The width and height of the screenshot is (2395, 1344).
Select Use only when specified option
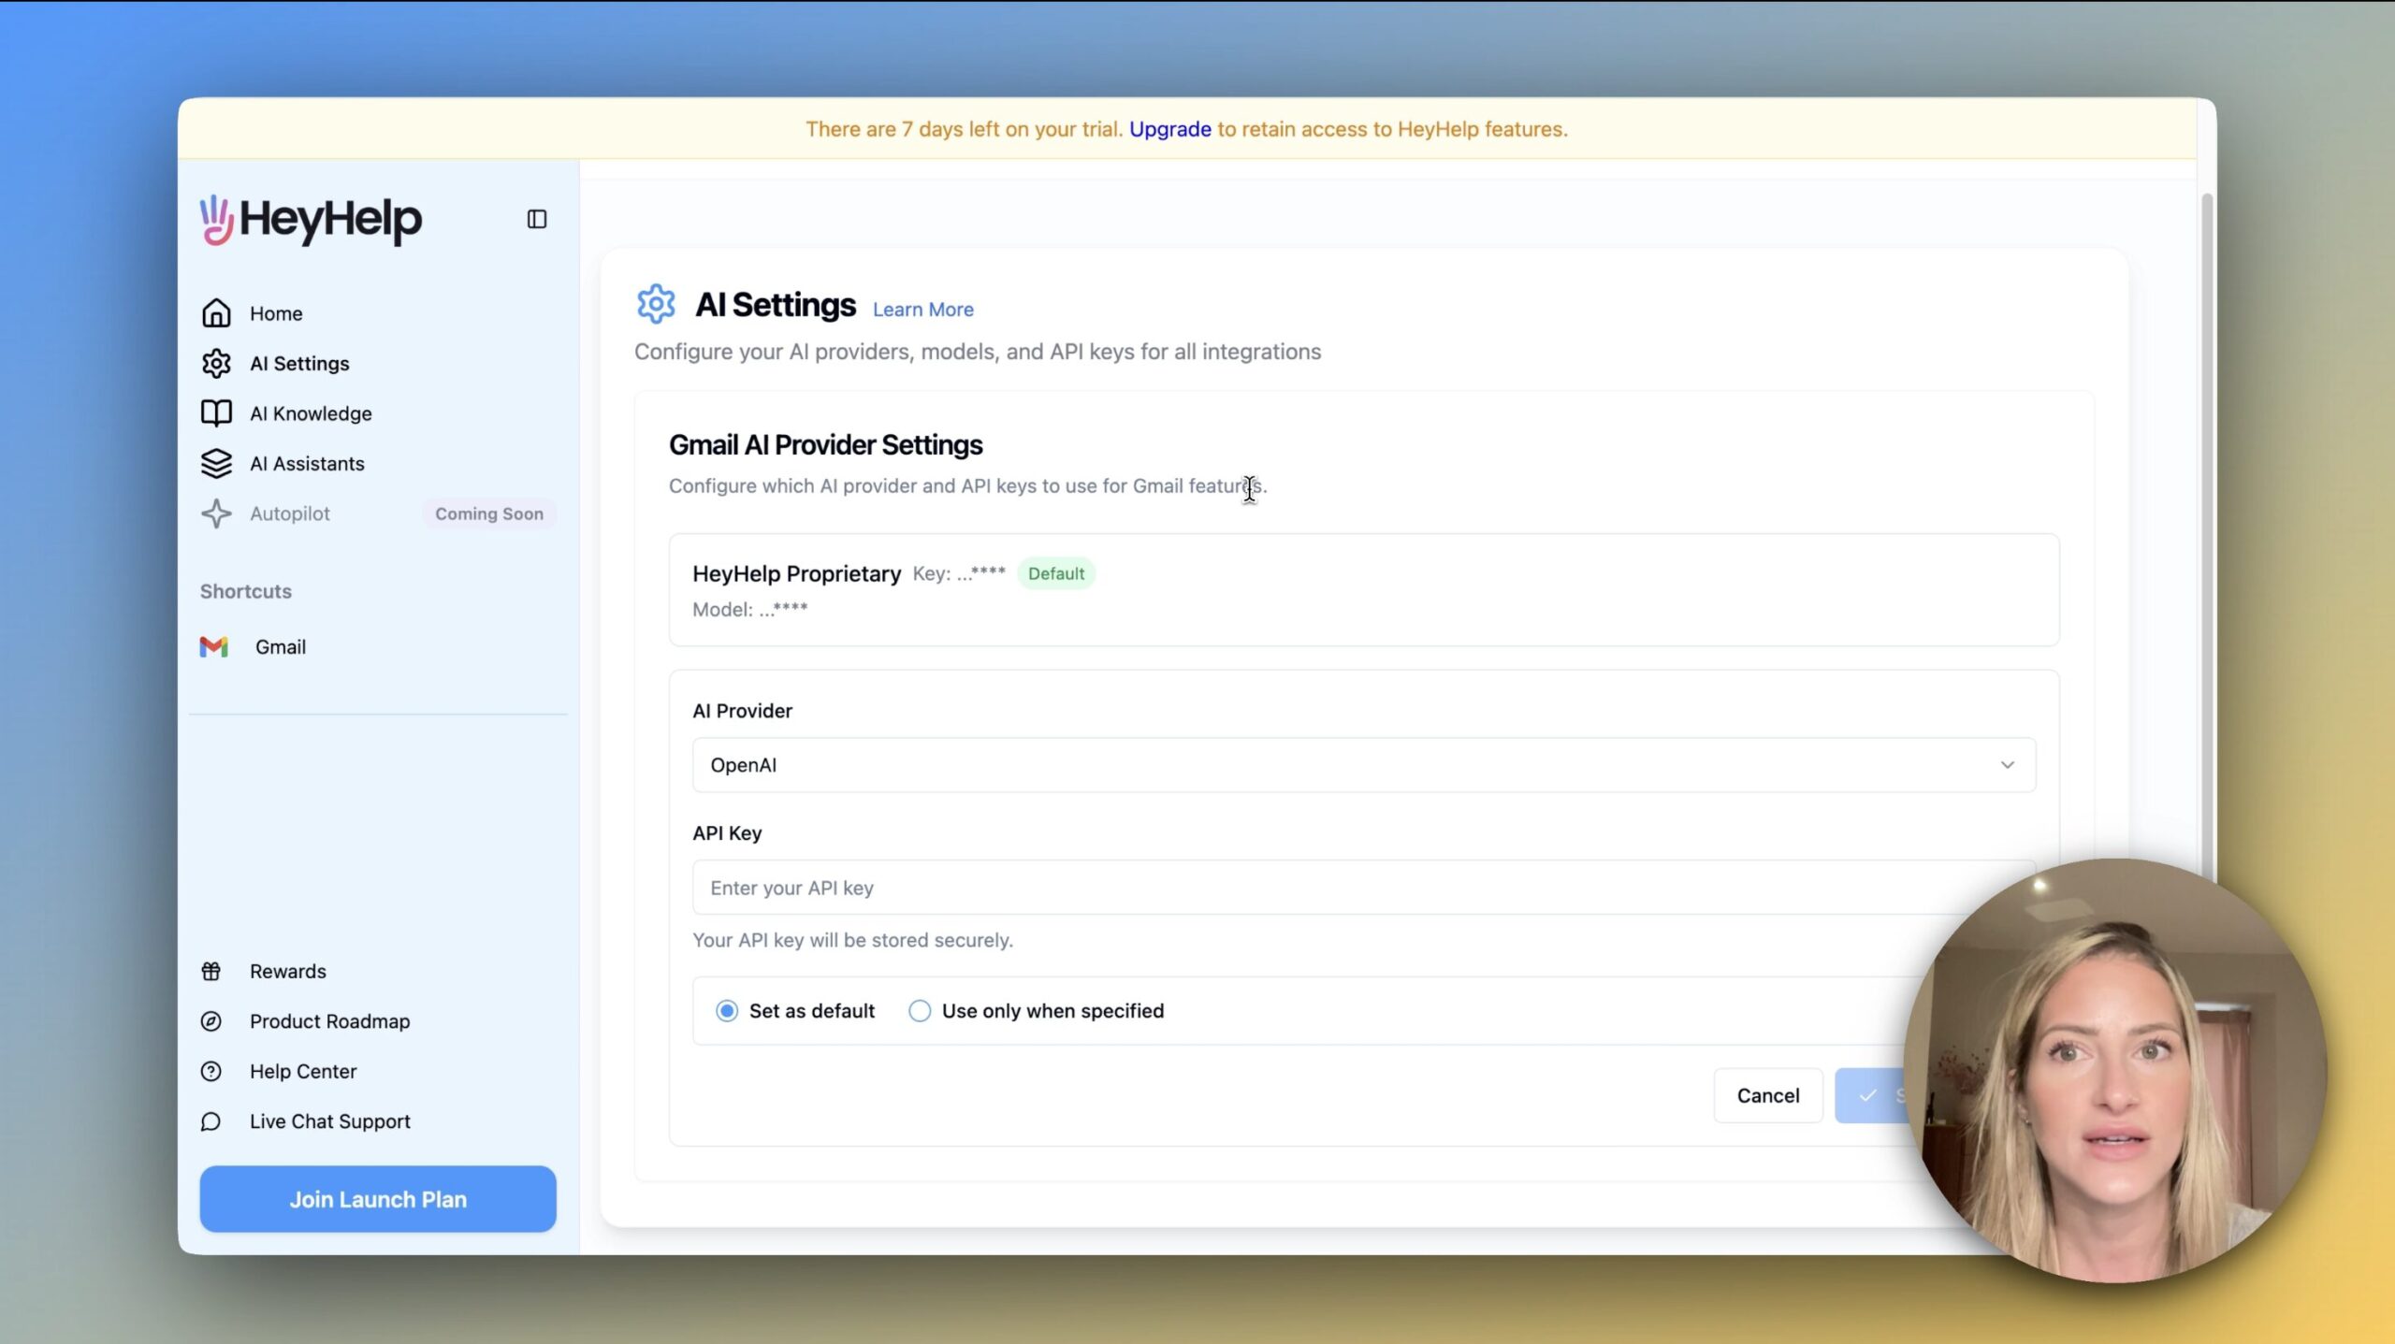(x=920, y=1011)
